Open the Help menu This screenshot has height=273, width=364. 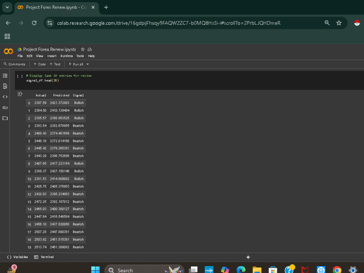click(x=91, y=56)
